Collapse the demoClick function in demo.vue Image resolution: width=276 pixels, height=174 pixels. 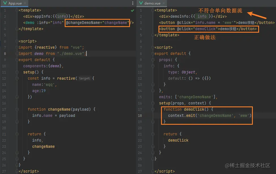point(153,109)
